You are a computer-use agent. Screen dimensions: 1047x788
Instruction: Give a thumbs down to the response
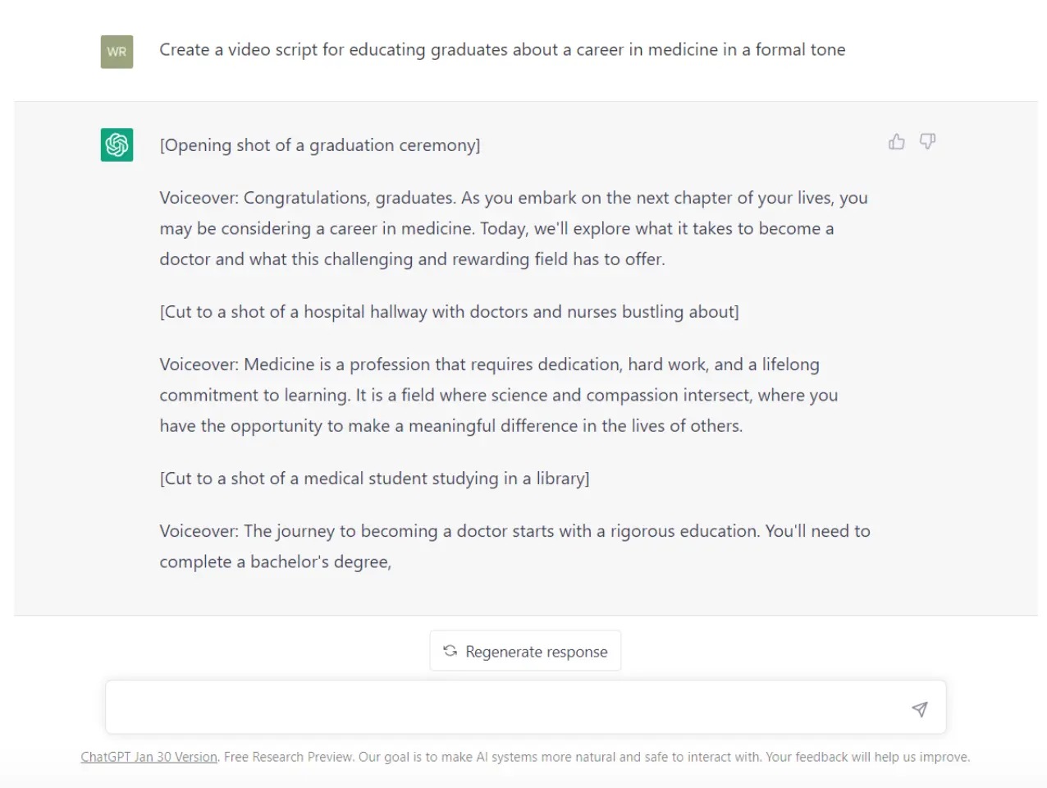tap(926, 141)
